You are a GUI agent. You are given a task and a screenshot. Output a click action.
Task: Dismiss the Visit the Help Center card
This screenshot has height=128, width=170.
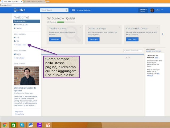(157, 27)
